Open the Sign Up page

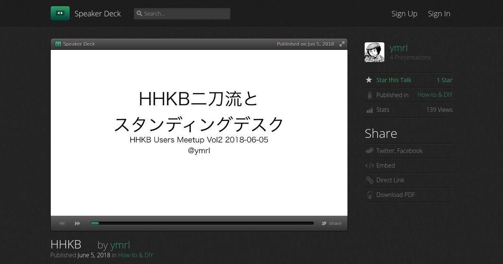[404, 13]
